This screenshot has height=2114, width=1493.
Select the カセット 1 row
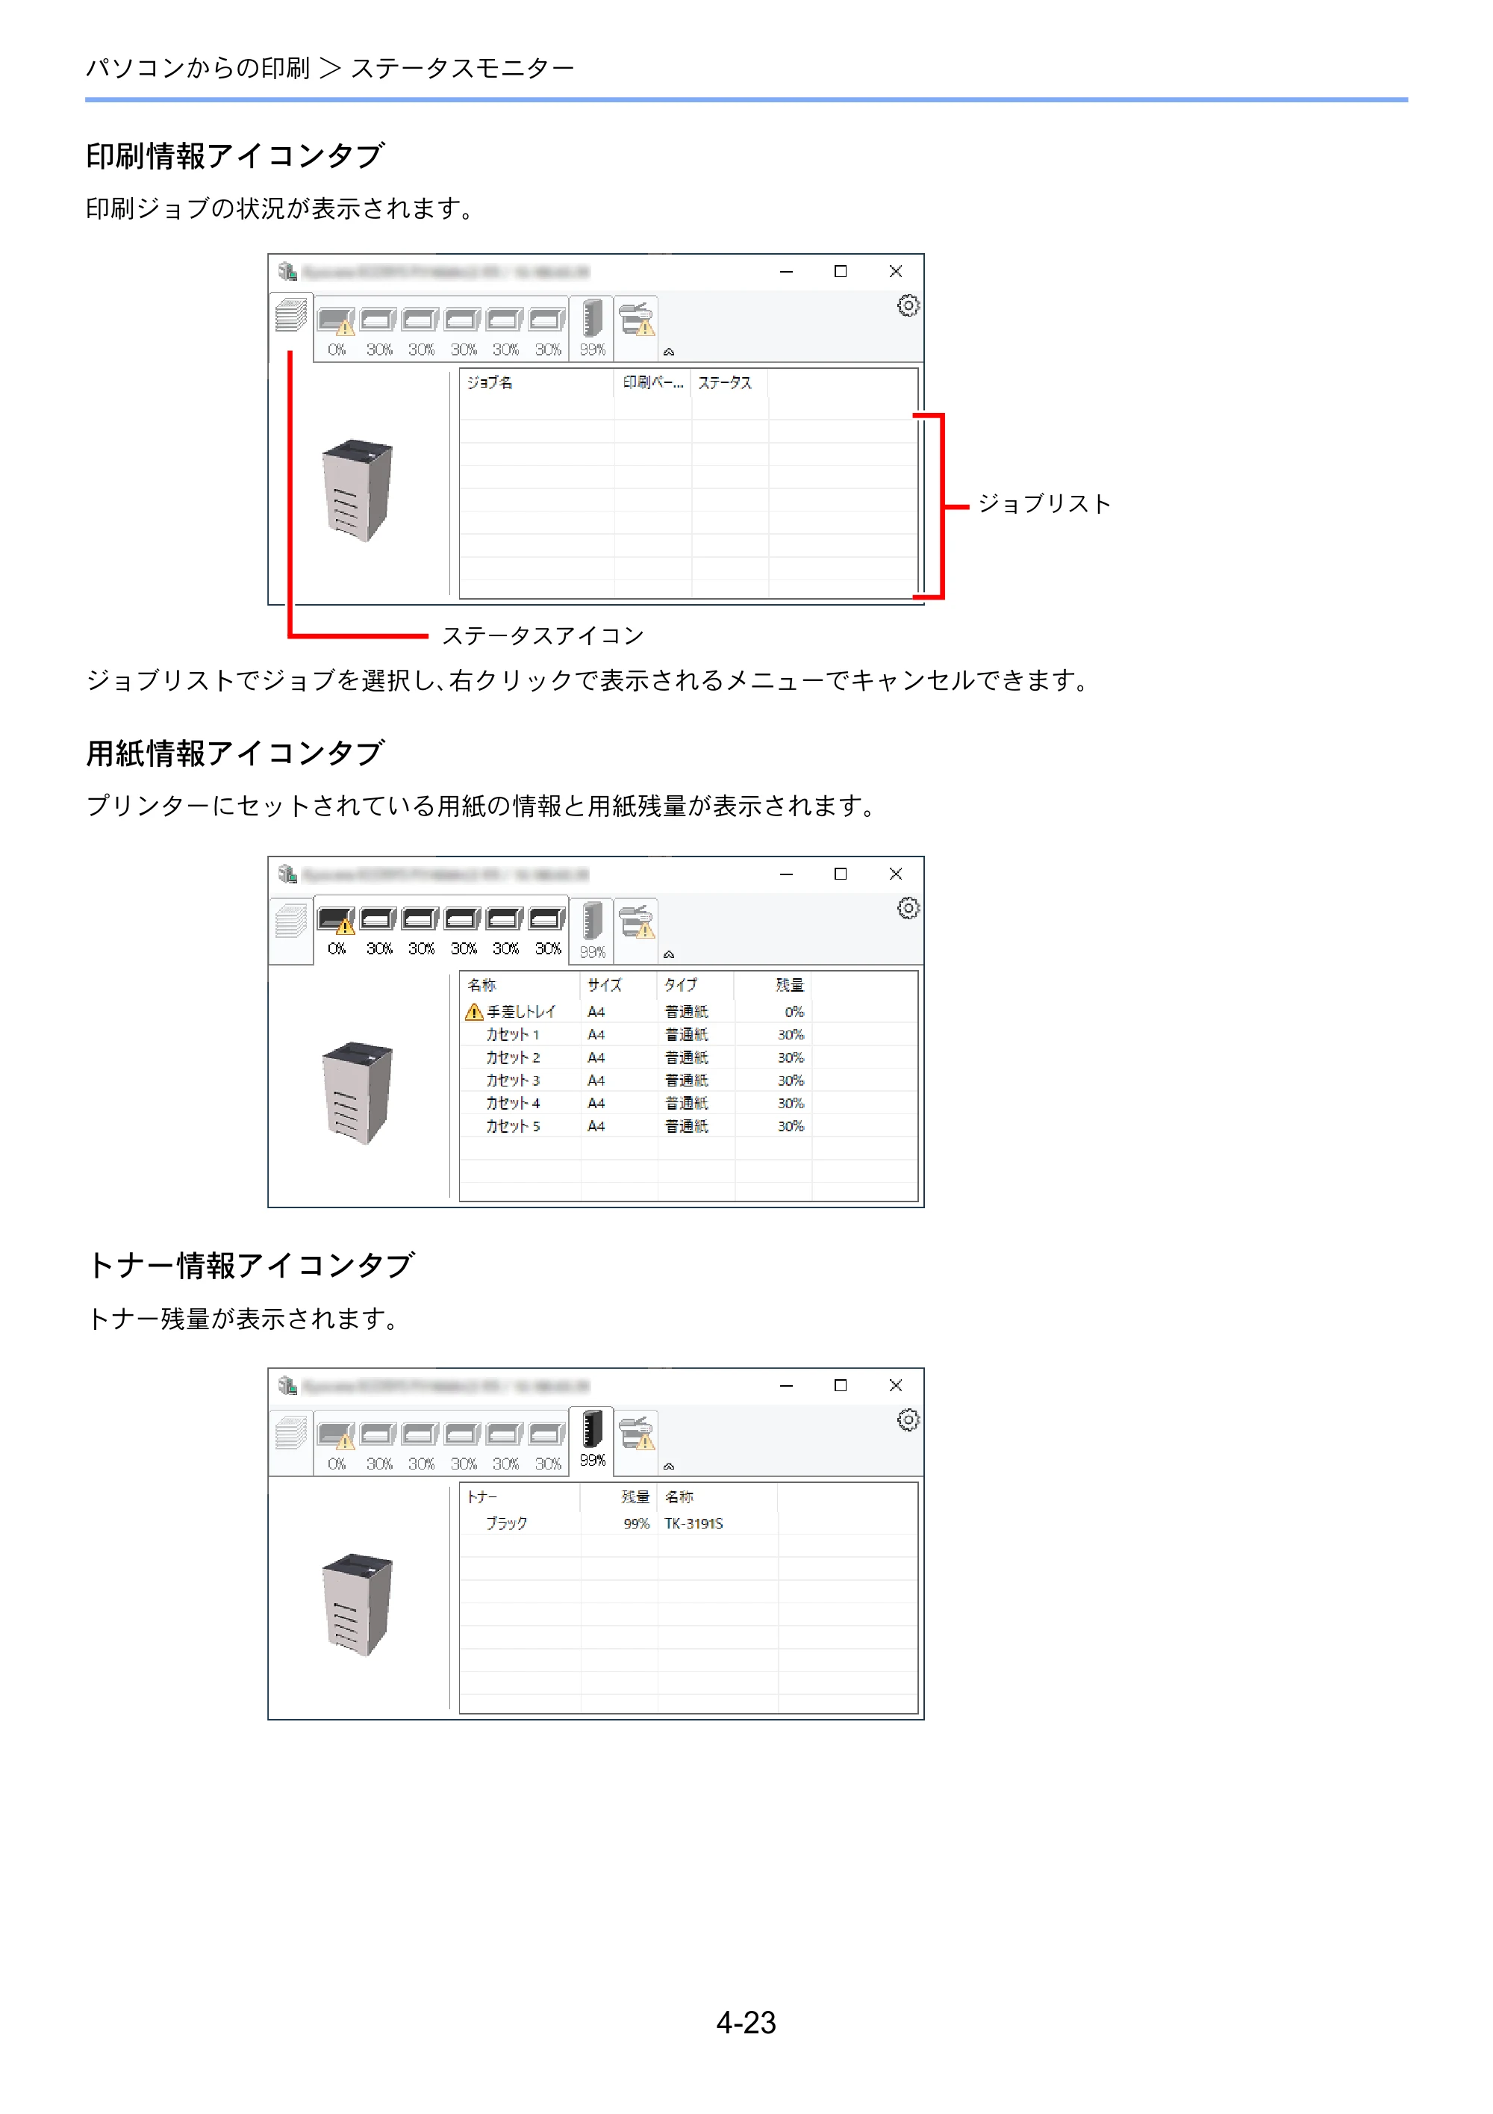pos(635,1035)
